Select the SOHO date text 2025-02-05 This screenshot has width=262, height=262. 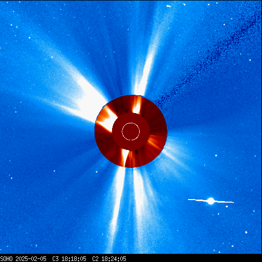point(31,259)
